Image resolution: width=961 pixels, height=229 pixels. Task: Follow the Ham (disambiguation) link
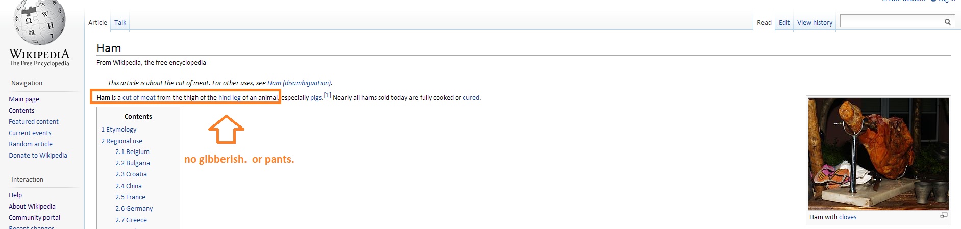point(299,83)
